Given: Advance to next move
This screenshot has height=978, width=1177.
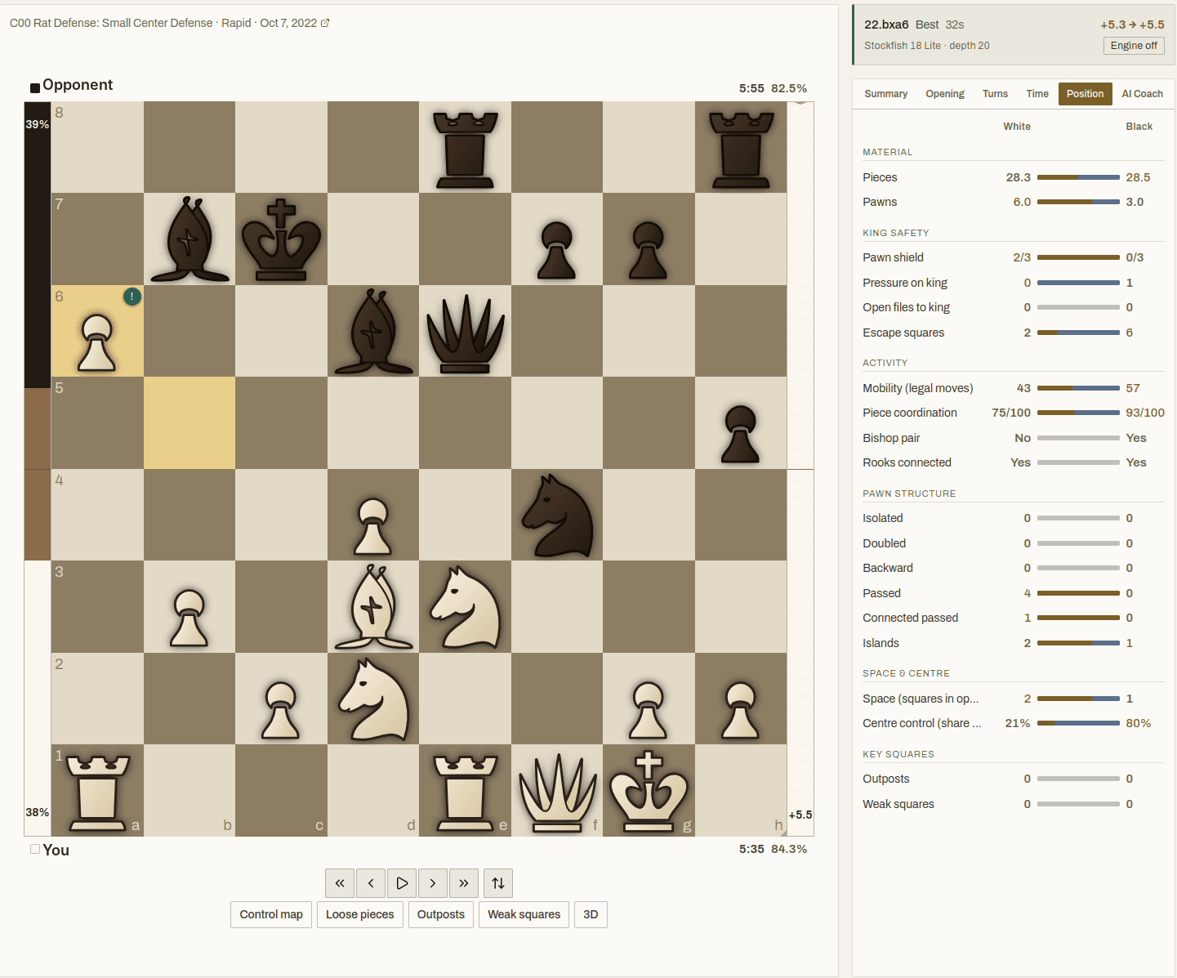Looking at the screenshot, I should click(x=433, y=883).
